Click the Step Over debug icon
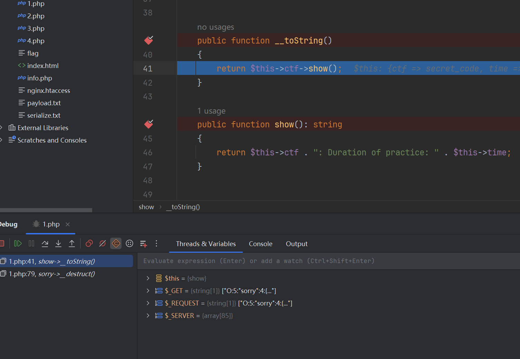 tap(45, 244)
